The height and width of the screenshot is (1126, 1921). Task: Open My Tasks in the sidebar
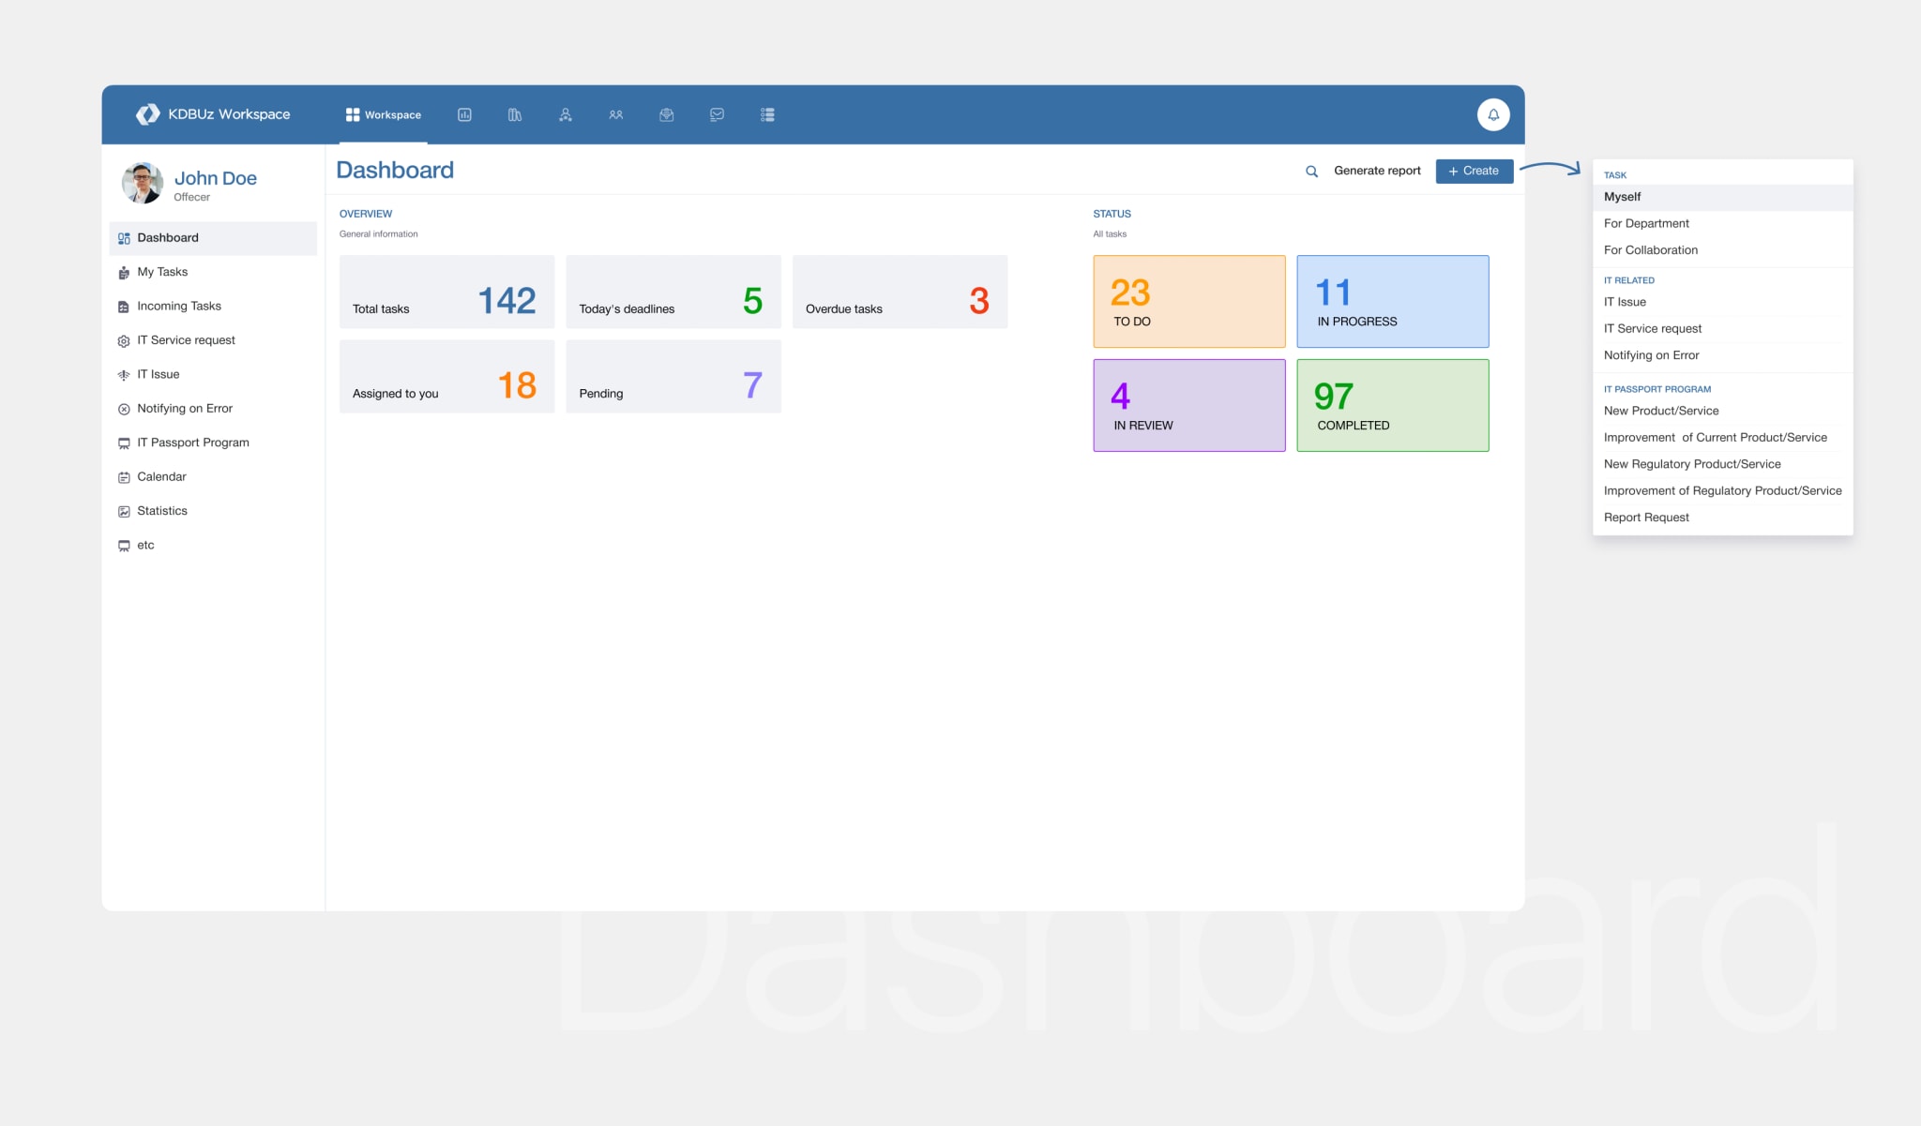click(213, 272)
